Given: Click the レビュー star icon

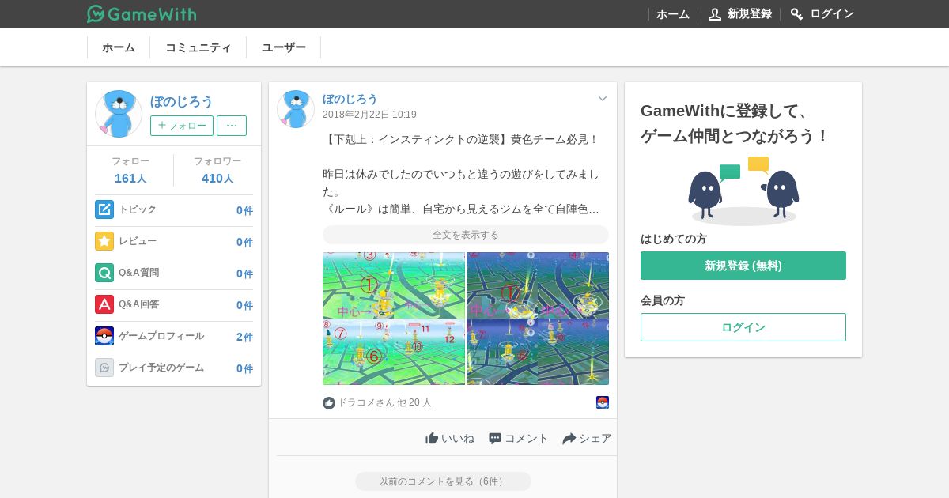Looking at the screenshot, I should [x=104, y=241].
